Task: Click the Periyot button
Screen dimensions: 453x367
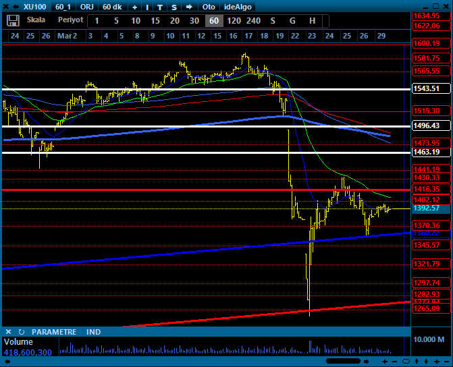Action: (70, 20)
